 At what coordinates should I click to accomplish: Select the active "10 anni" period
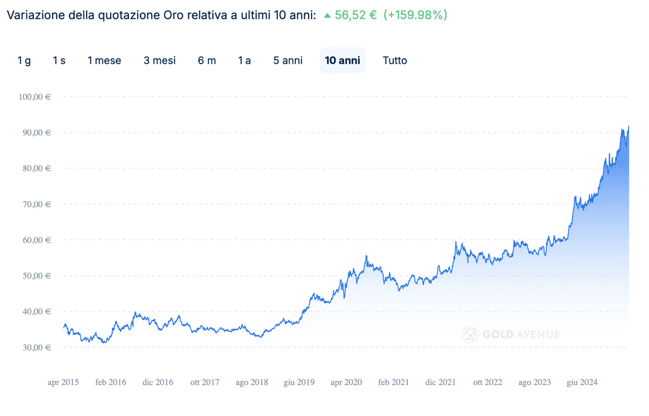(343, 60)
